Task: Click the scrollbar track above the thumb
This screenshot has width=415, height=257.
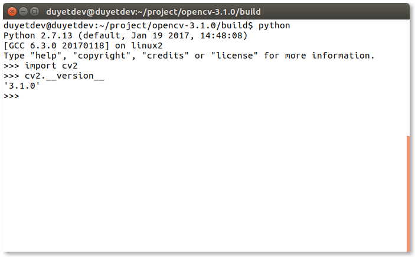Action: point(408,77)
